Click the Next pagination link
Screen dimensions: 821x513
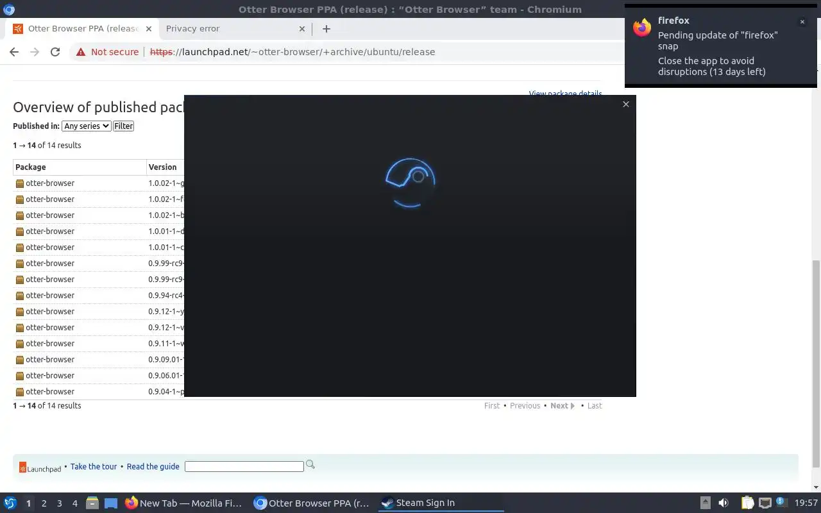563,405
